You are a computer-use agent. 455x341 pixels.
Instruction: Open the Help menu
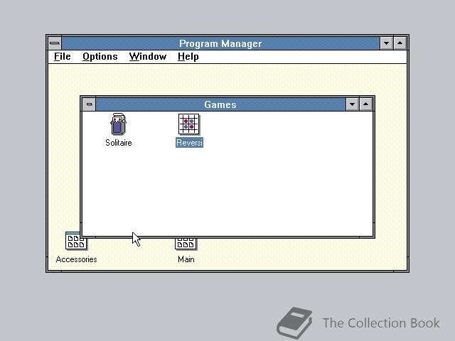[x=188, y=57]
